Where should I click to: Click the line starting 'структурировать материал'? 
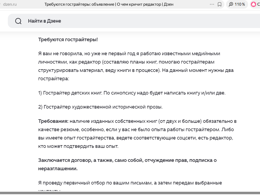(x=136, y=70)
